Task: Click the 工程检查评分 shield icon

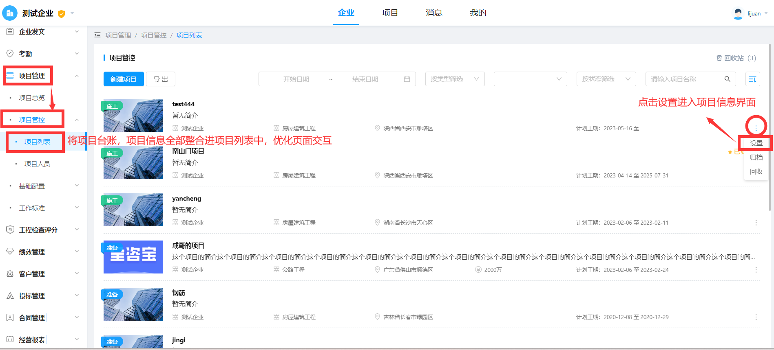Action: (x=10, y=230)
